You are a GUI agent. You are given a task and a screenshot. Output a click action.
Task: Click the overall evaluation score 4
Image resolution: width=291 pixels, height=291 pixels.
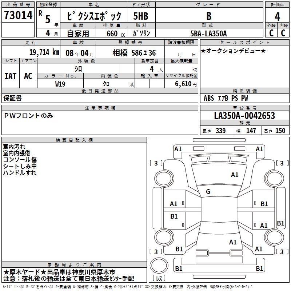277,17
